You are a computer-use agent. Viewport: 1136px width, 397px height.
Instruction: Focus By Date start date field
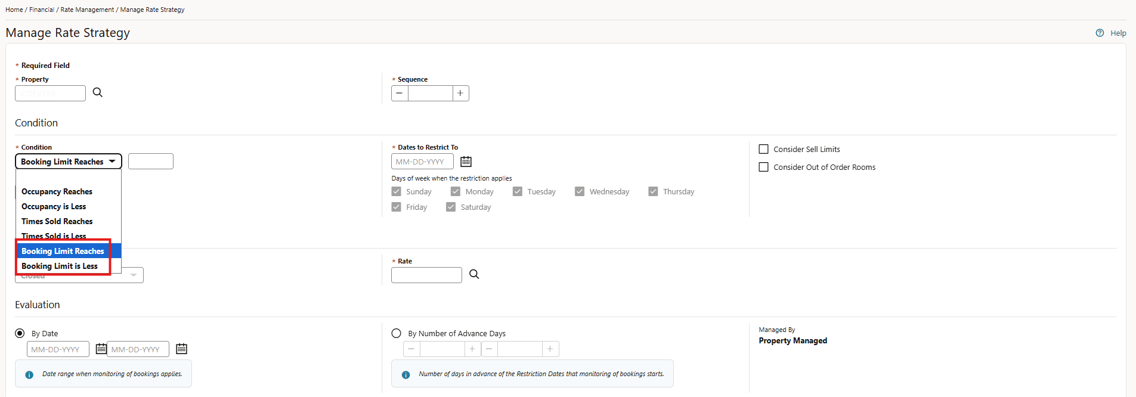click(x=58, y=349)
